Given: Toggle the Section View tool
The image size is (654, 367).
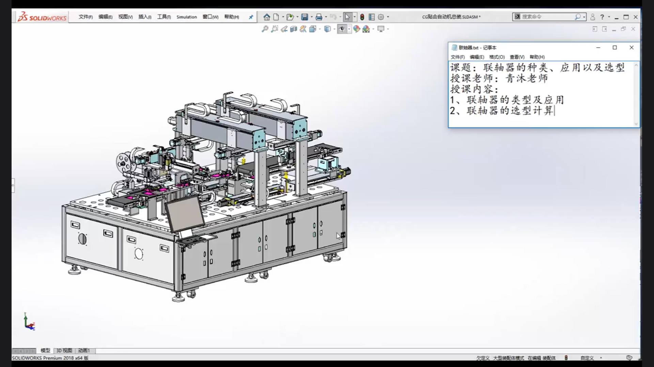Looking at the screenshot, I should tap(294, 29).
